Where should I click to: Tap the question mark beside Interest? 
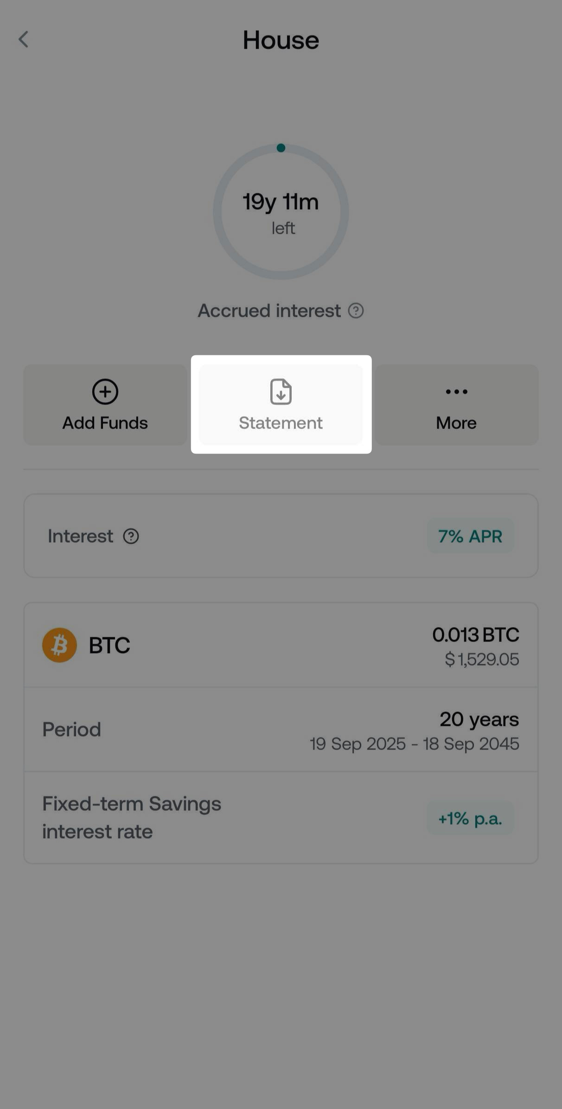(x=131, y=537)
